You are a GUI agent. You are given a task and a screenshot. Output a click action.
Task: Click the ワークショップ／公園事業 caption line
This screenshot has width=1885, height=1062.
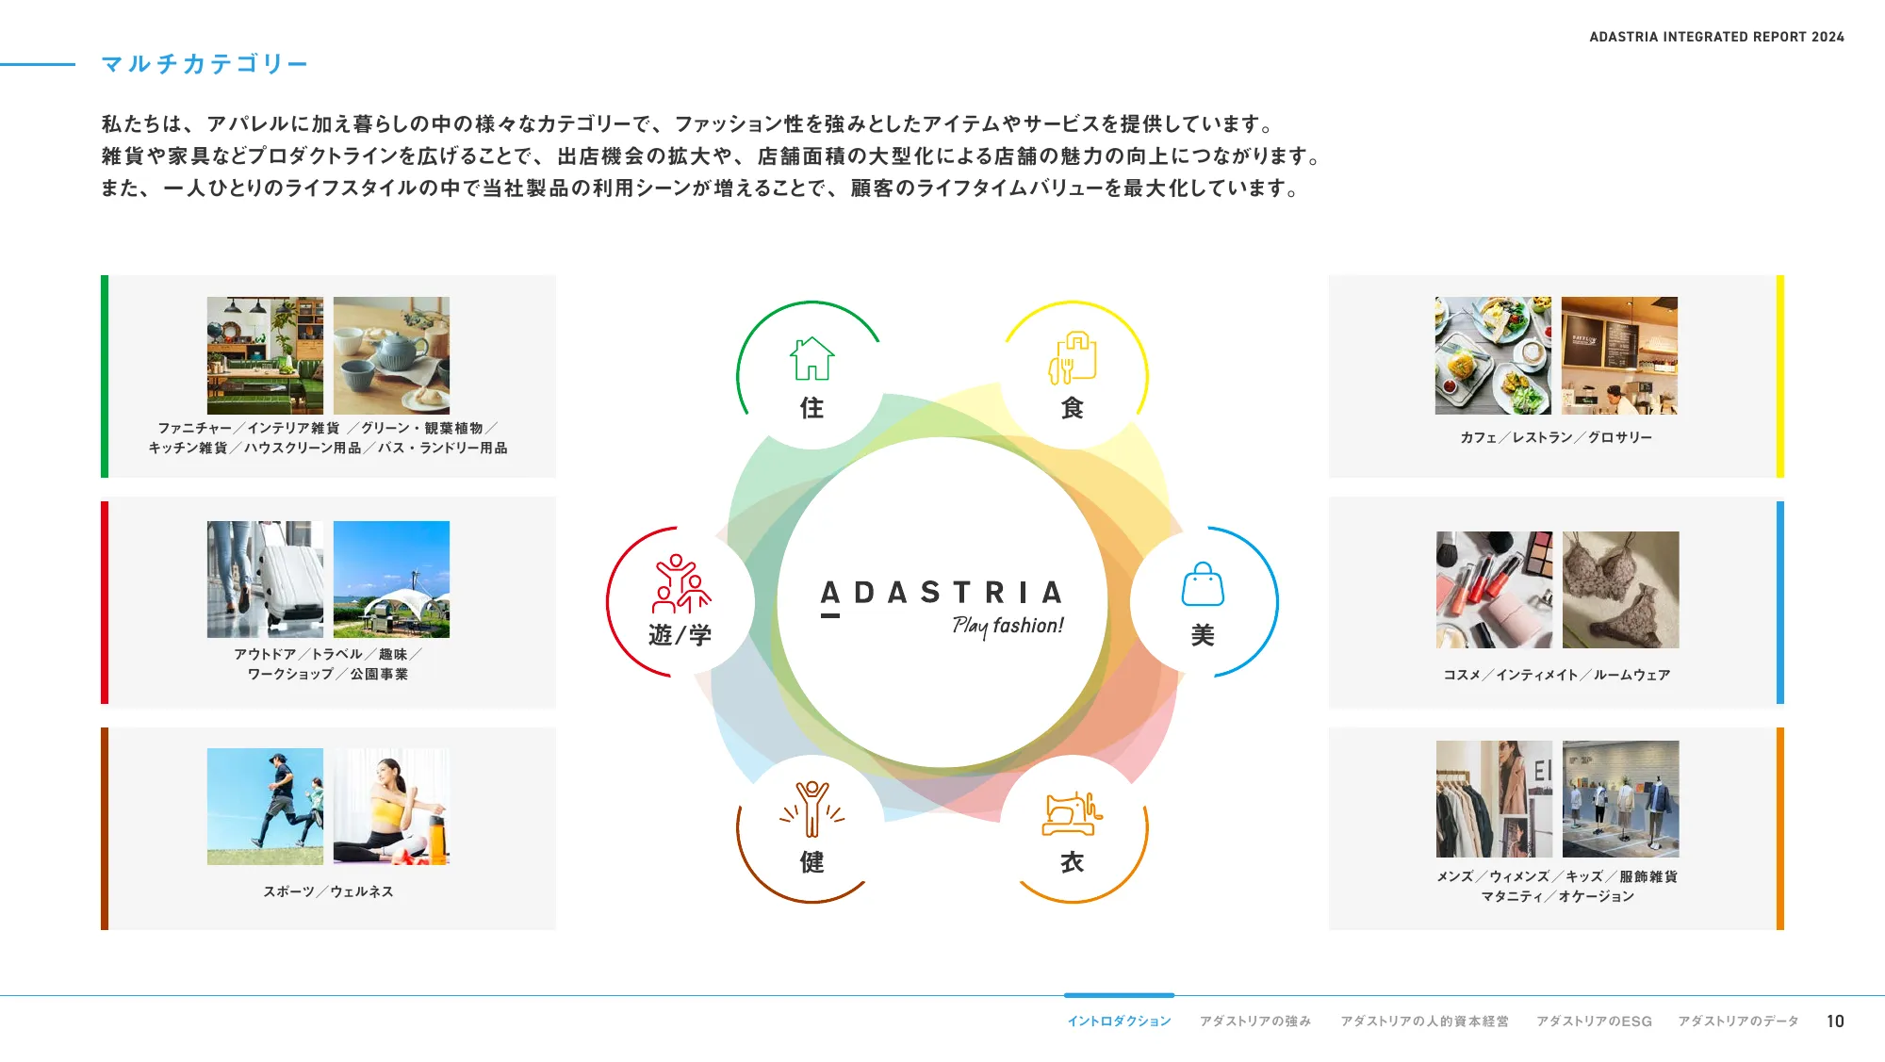328,674
